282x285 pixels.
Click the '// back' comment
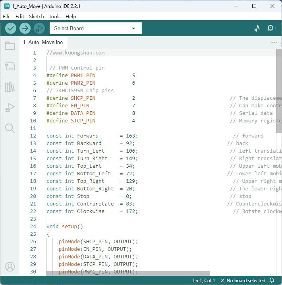pos(238,143)
